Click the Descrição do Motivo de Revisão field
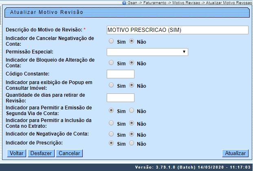Image resolution: width=253 pixels, height=171 pixels. point(178,30)
